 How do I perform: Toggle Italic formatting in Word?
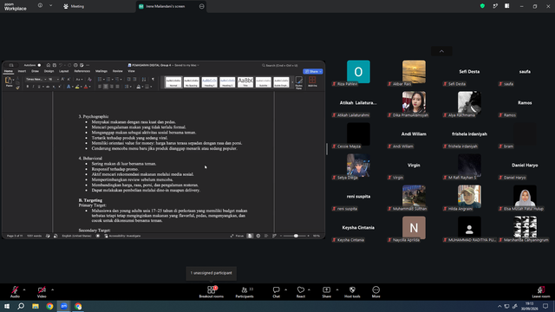point(33,87)
